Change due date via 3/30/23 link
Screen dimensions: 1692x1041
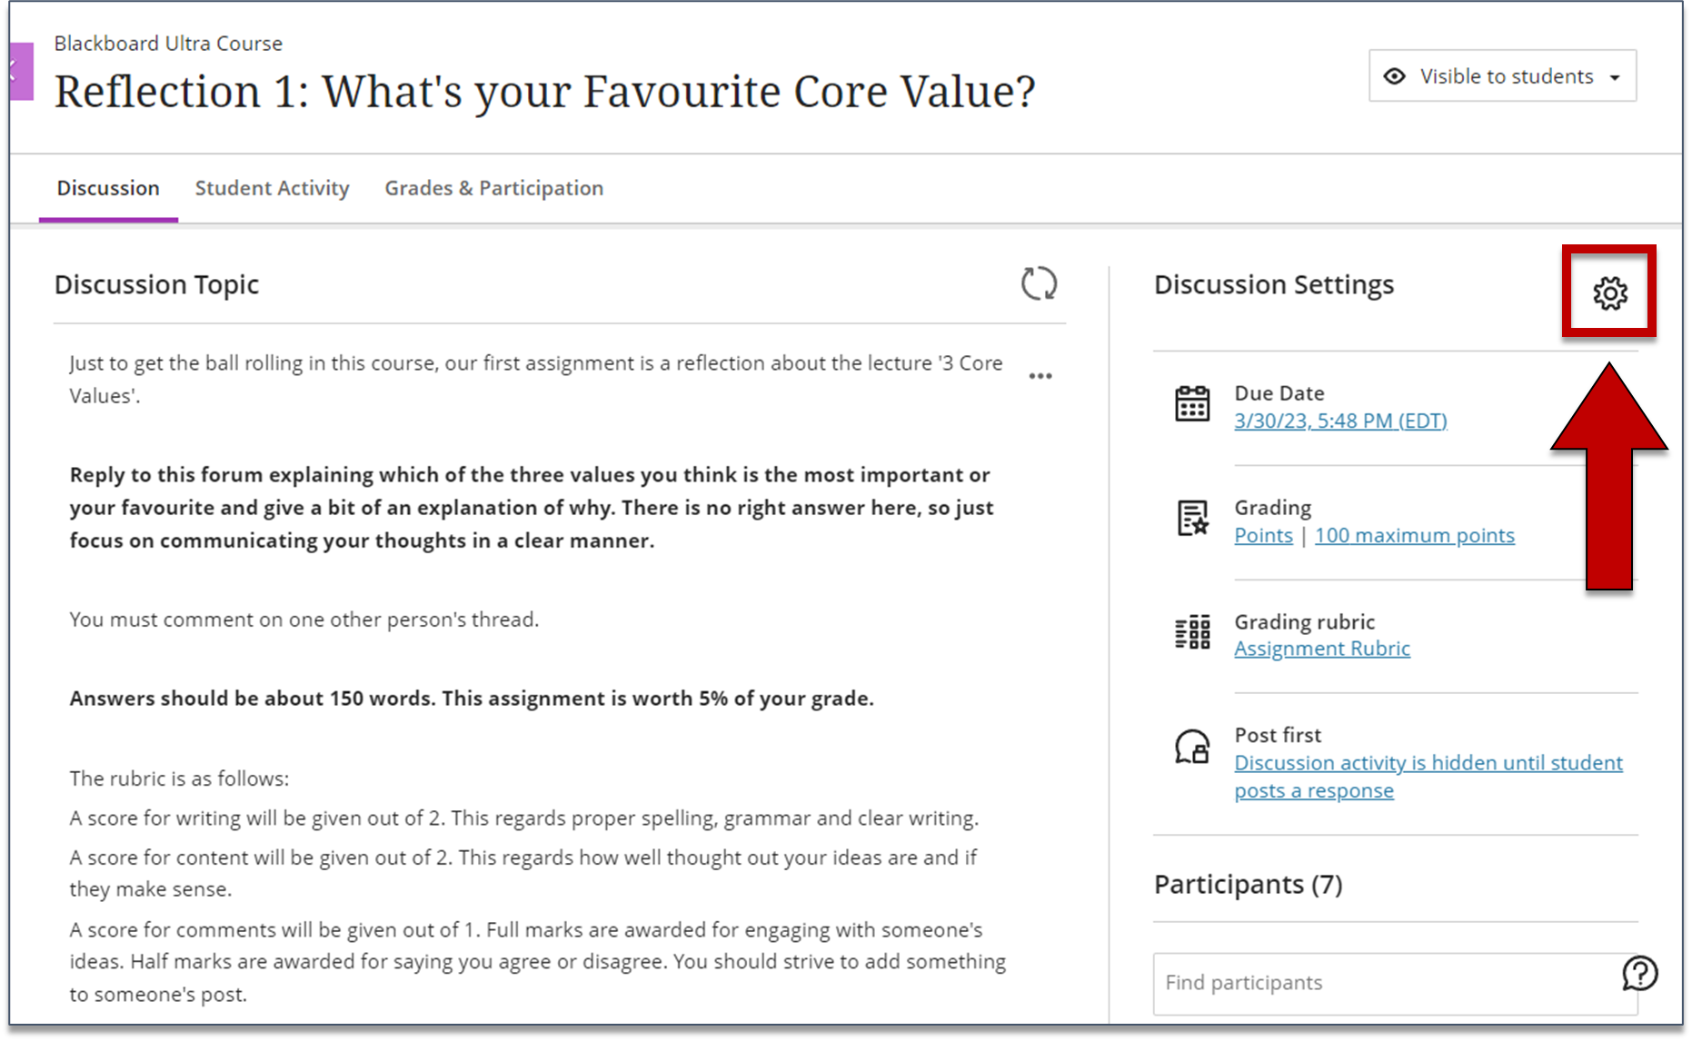(x=1340, y=421)
